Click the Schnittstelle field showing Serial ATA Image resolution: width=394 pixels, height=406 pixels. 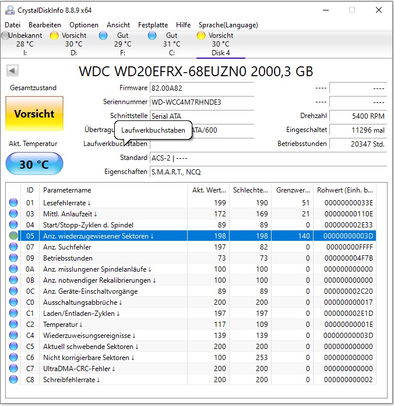(x=202, y=116)
